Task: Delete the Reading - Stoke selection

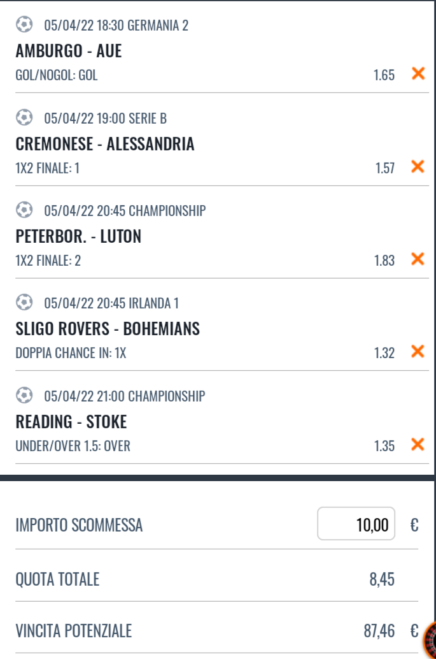Action: click(418, 444)
